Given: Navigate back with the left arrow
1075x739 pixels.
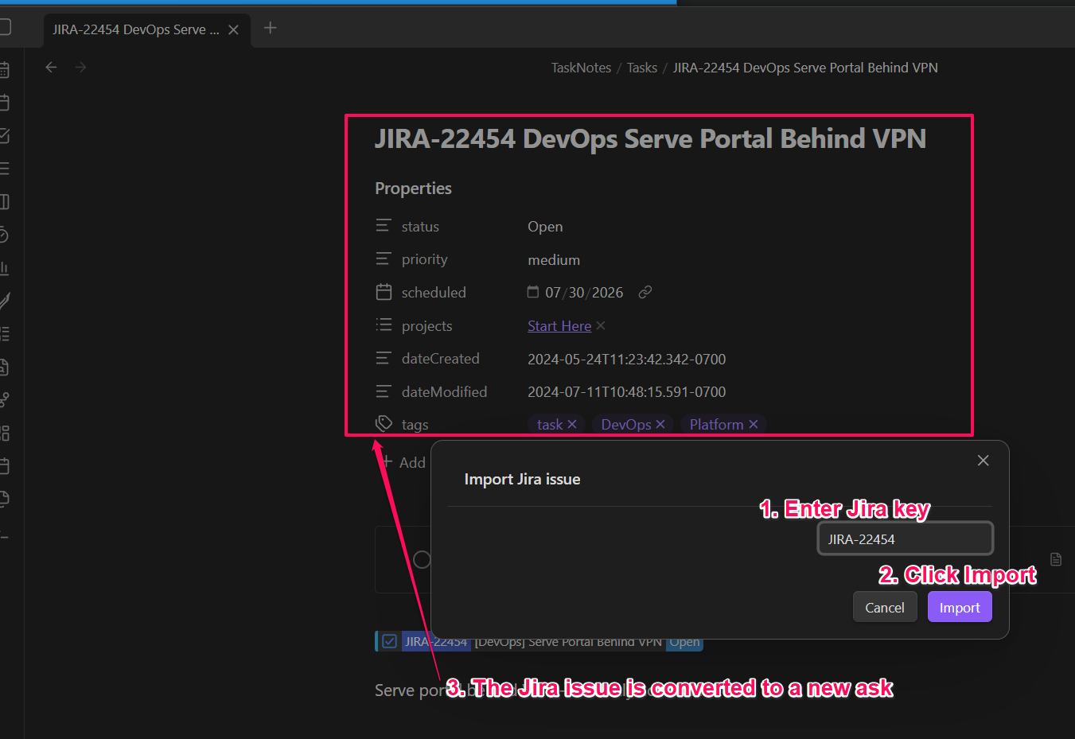Looking at the screenshot, I should (x=52, y=68).
